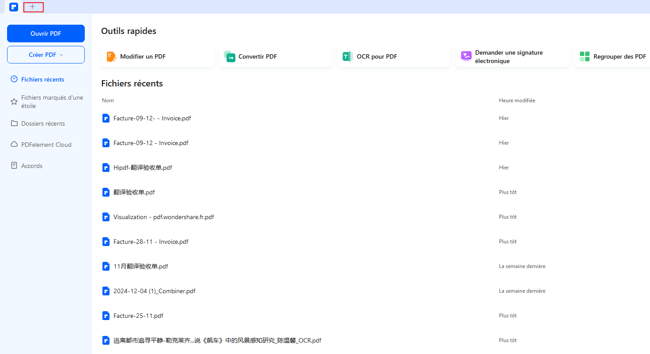The image size is (650, 354).
Task: Open Fichiers marqués d'une étoile
Action: (52, 102)
